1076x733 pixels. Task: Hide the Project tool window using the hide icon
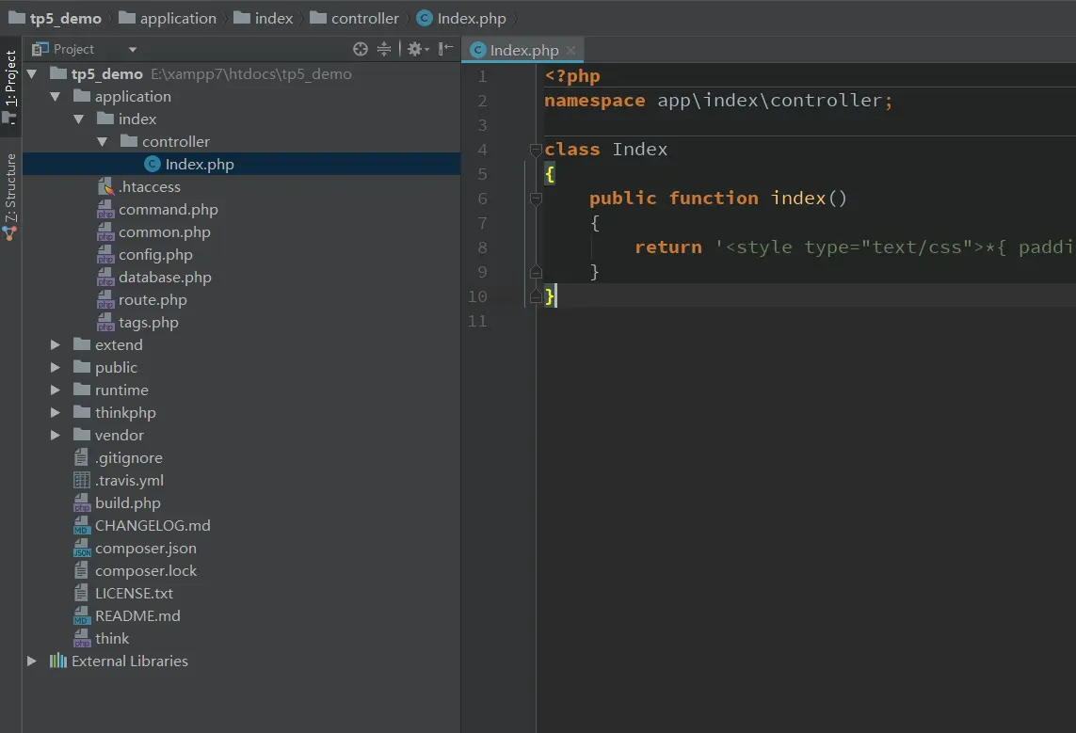tap(445, 49)
